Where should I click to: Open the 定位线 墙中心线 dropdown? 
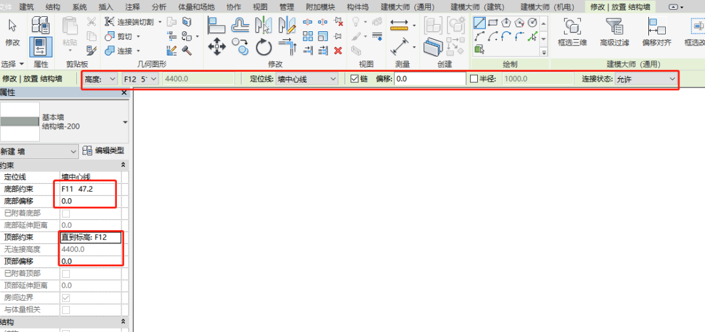coord(306,79)
